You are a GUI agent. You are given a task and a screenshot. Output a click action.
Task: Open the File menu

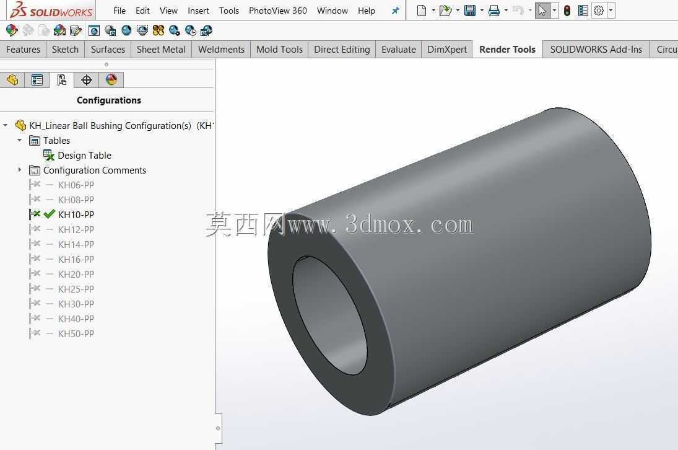pyautogui.click(x=120, y=11)
